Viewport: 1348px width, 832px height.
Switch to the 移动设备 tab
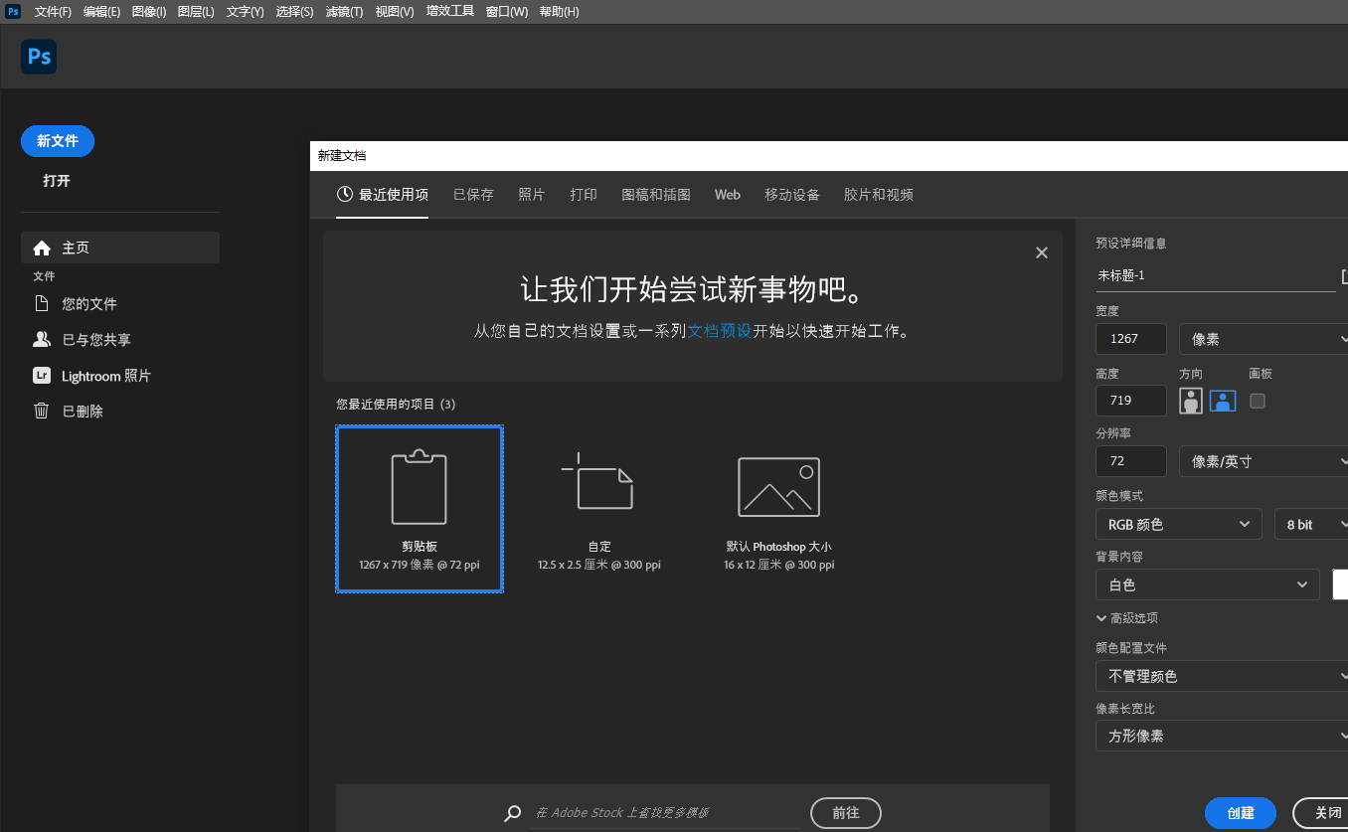pos(792,195)
